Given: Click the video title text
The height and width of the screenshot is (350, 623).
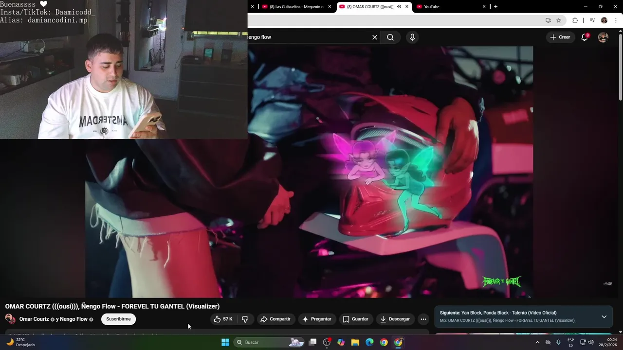Looking at the screenshot, I should pyautogui.click(x=112, y=306).
